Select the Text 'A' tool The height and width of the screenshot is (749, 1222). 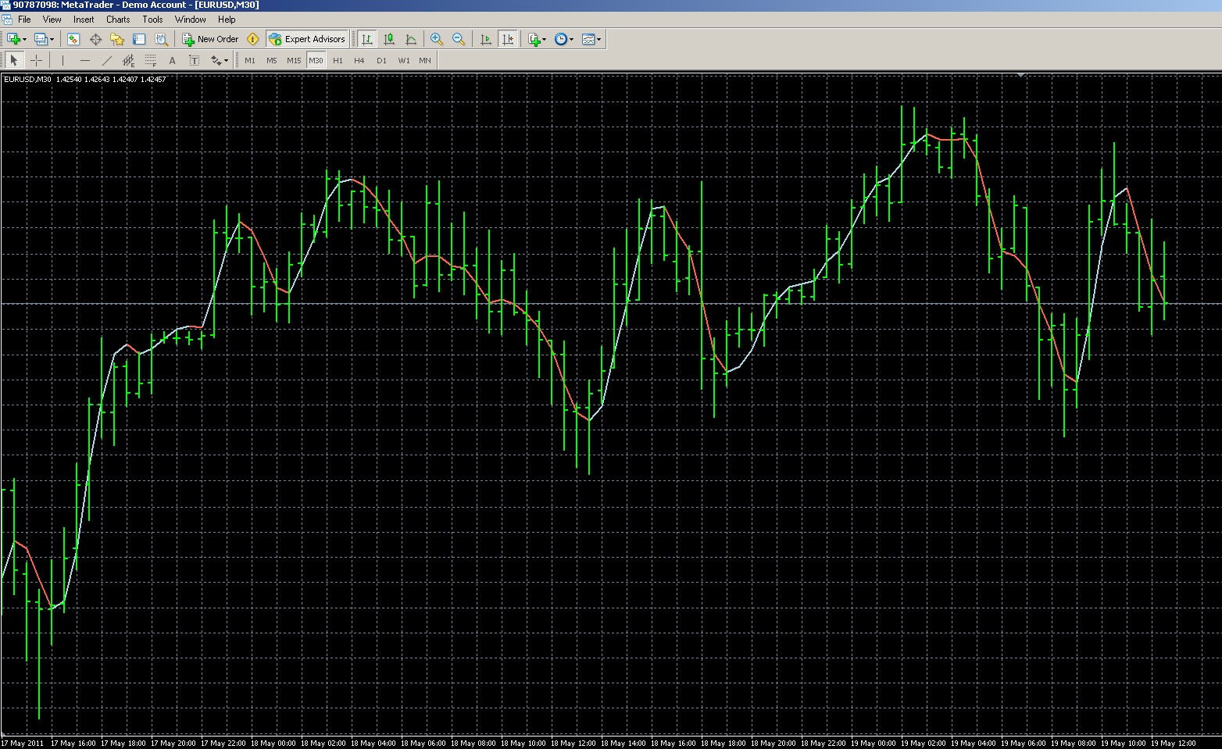pyautogui.click(x=173, y=60)
